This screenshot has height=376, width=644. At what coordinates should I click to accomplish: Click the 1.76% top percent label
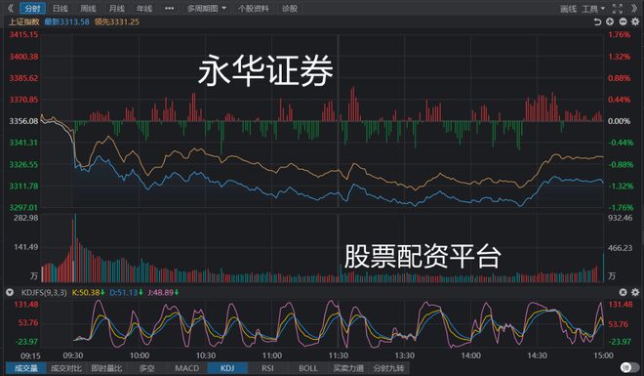click(x=620, y=34)
